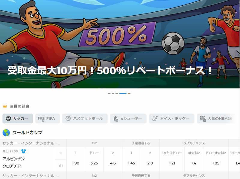The image size is (240, 179).
Task: Switch to the eシューター tab
Action: click(x=128, y=118)
